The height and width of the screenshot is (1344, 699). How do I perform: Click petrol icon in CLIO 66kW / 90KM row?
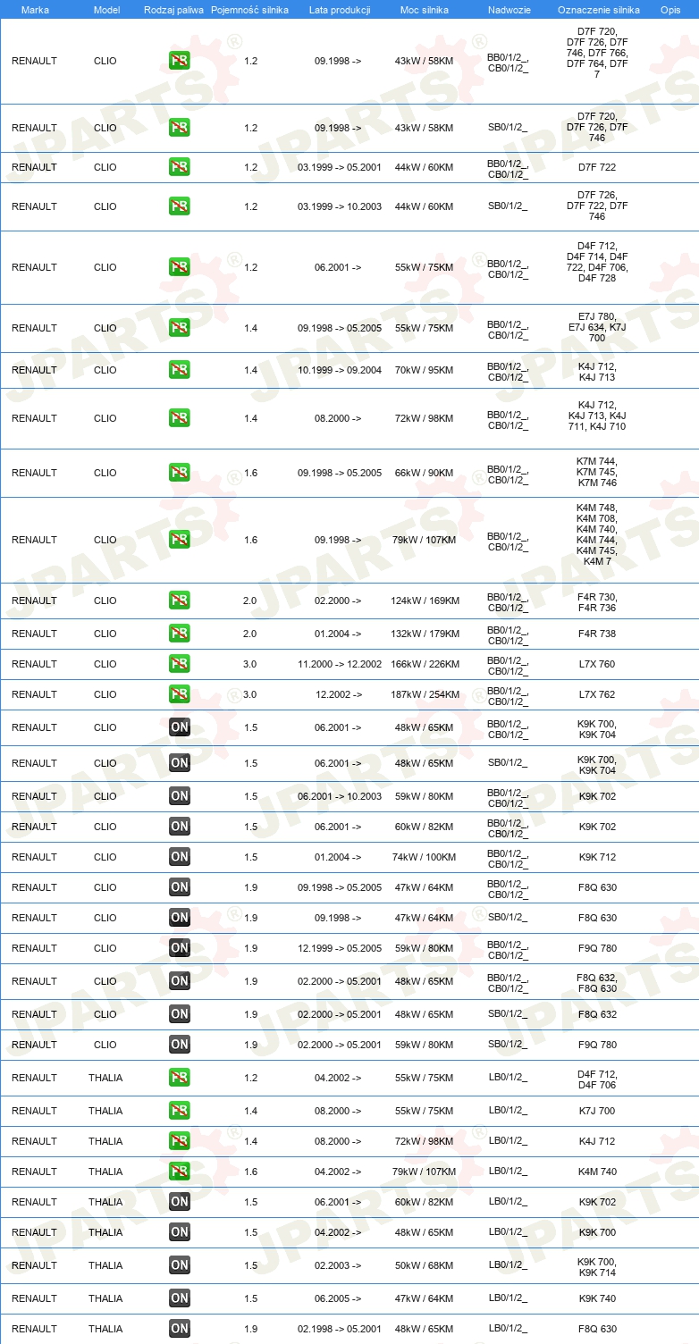pos(180,473)
